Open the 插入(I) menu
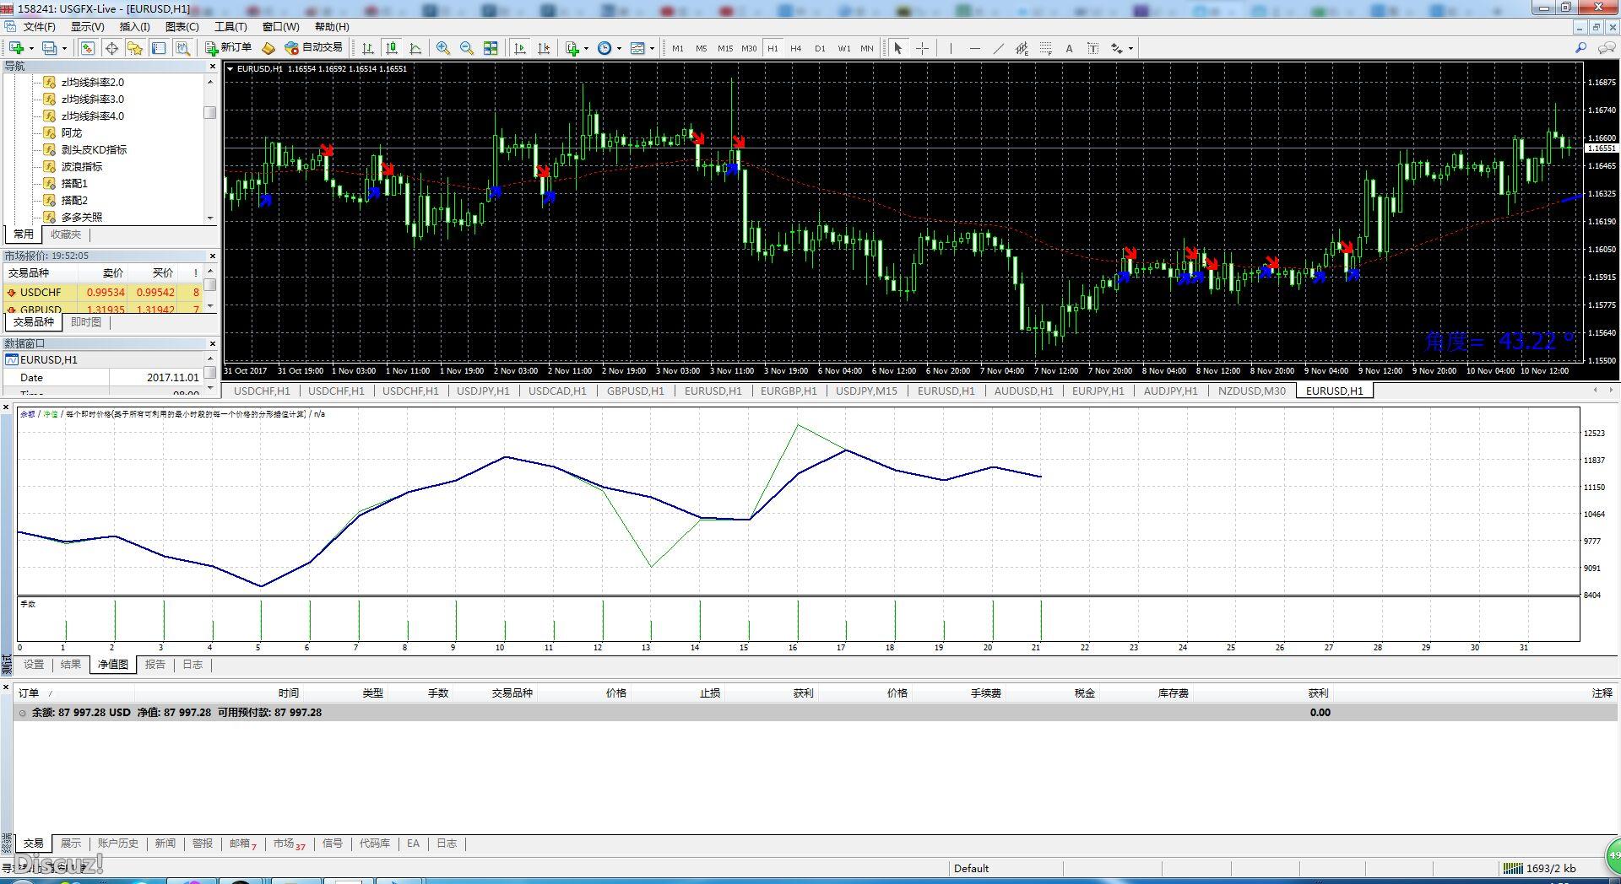The width and height of the screenshot is (1621, 884). [134, 27]
